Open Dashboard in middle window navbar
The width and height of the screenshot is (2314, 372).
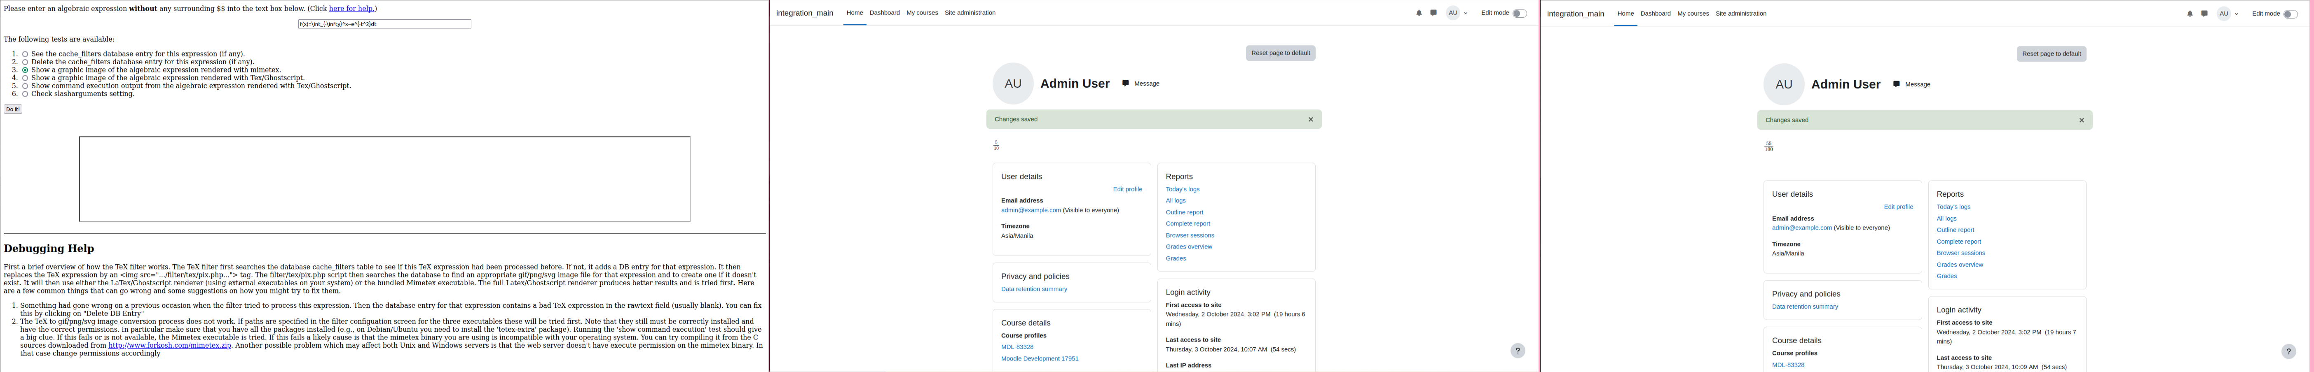tap(885, 12)
